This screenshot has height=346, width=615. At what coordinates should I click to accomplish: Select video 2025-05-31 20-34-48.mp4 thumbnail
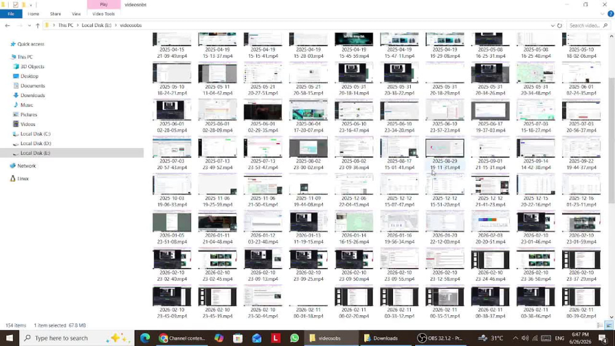[536, 73]
